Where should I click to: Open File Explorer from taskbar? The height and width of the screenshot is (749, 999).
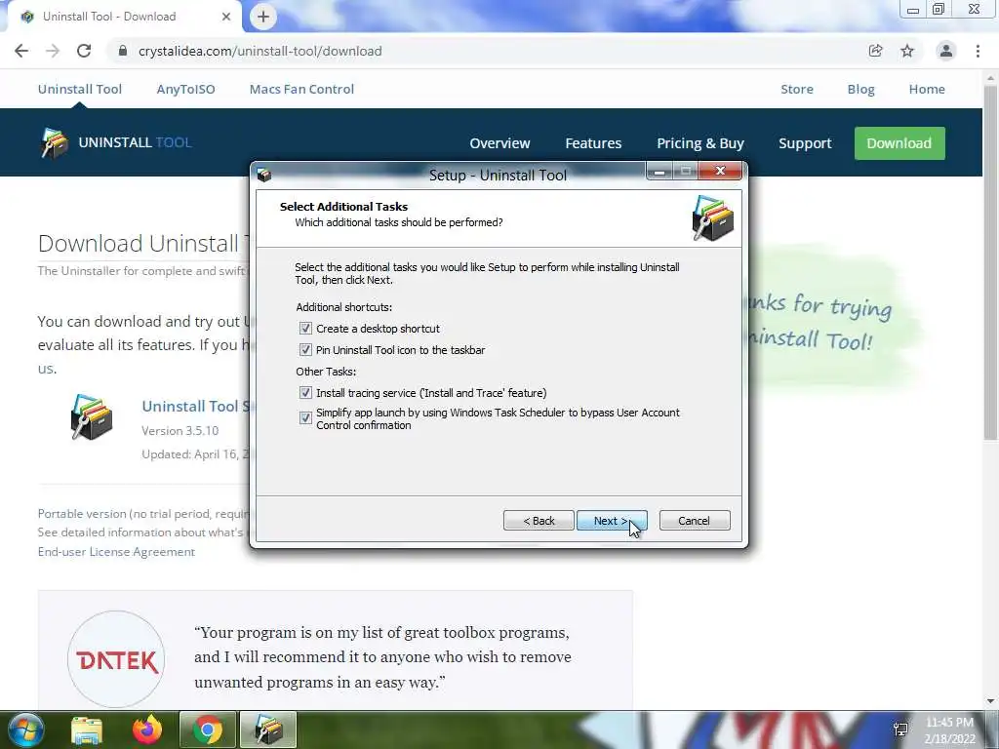pos(87,729)
